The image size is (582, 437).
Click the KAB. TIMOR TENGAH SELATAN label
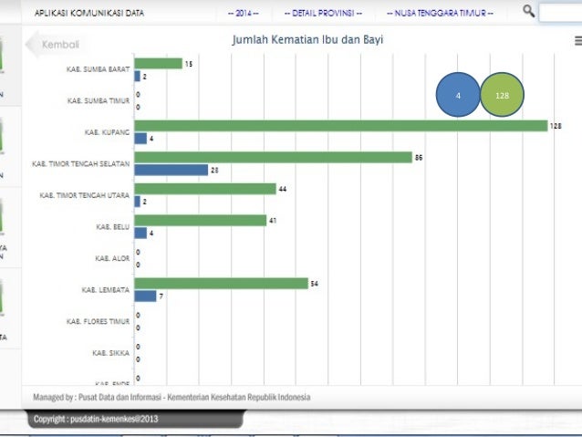[x=81, y=163]
